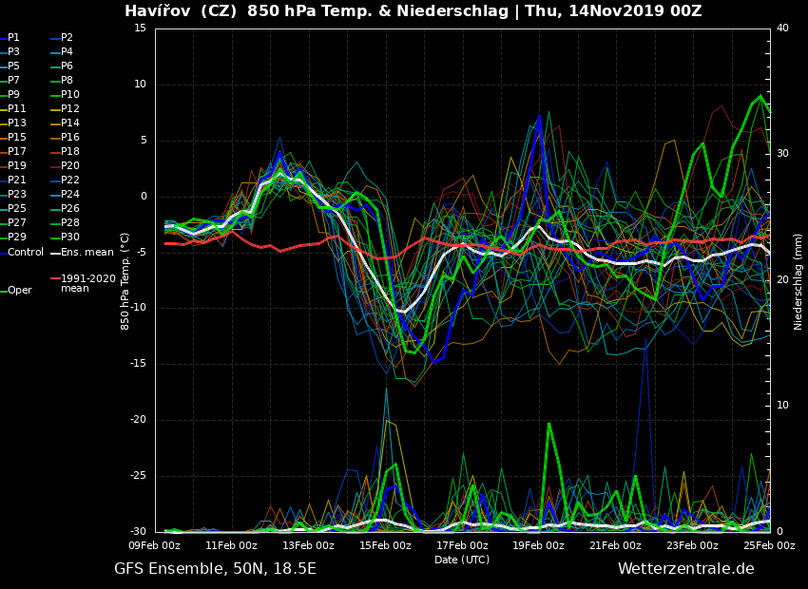Select the Oper legend entry
This screenshot has width=808, height=589.
click(x=19, y=291)
